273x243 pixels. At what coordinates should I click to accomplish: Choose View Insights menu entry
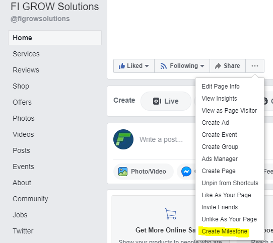(x=219, y=99)
